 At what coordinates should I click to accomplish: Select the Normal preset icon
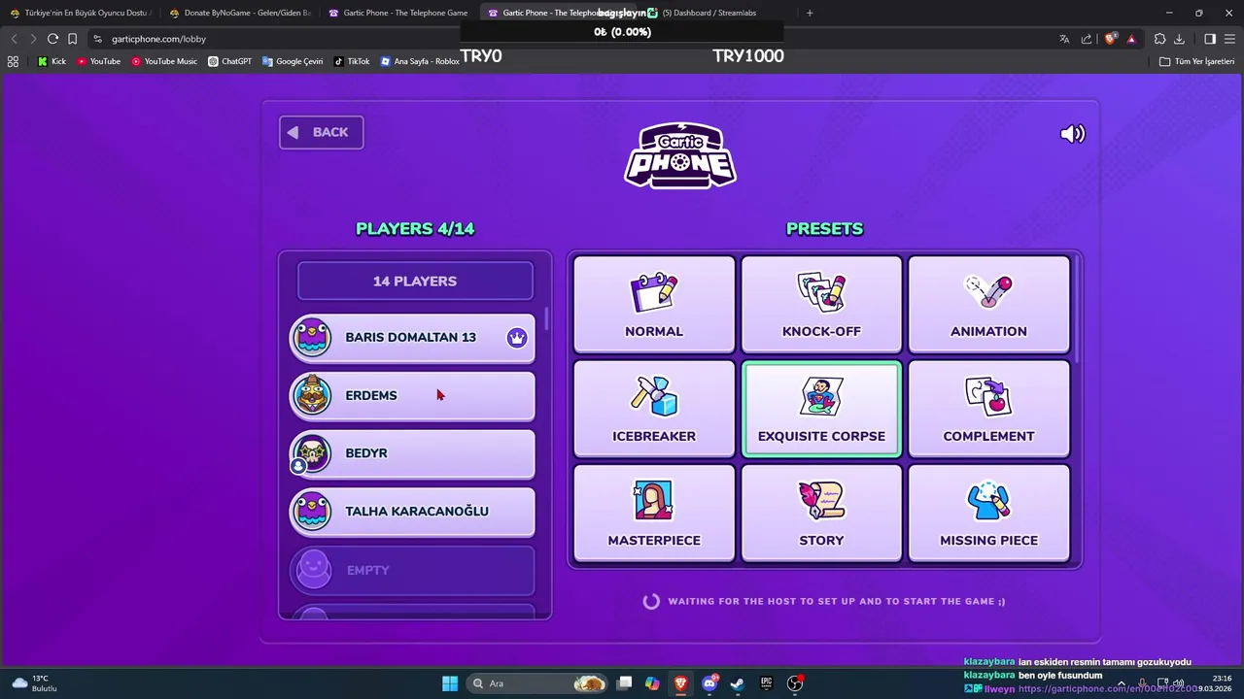tap(654, 292)
